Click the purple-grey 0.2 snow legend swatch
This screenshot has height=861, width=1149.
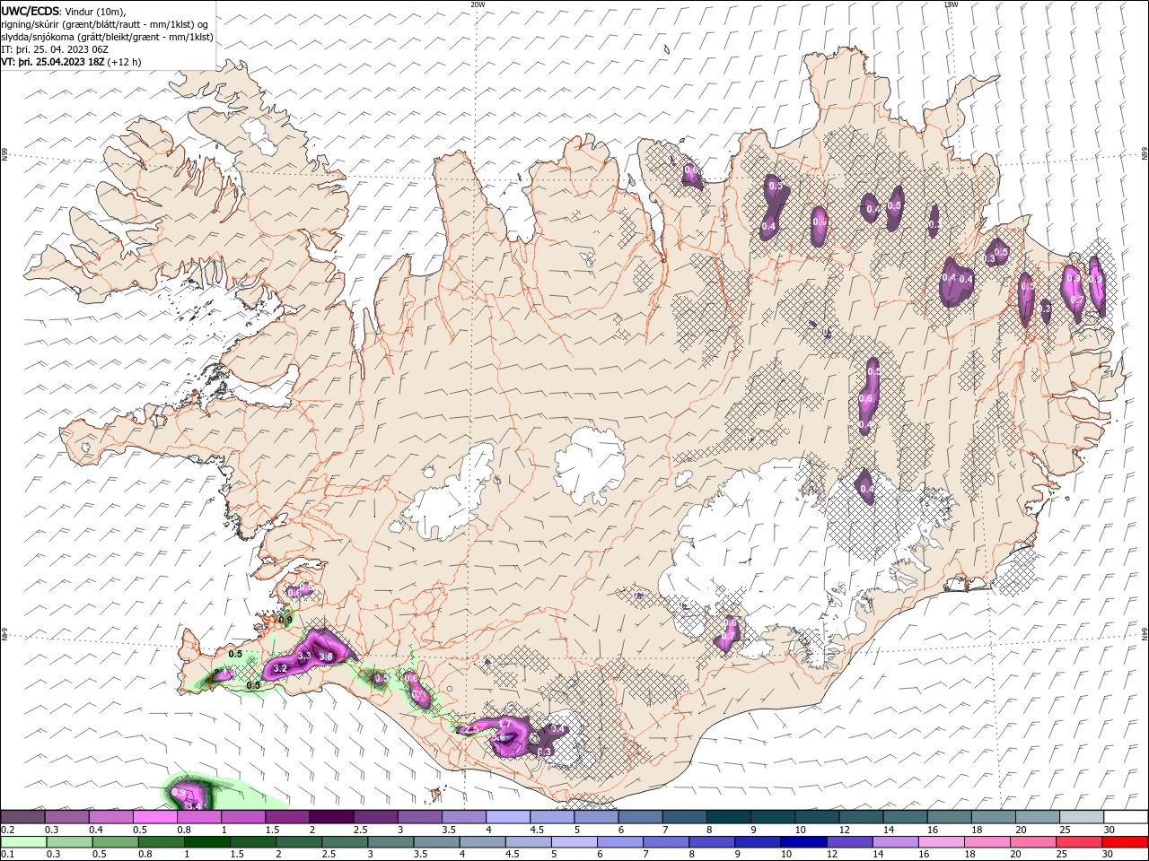(x=23, y=817)
